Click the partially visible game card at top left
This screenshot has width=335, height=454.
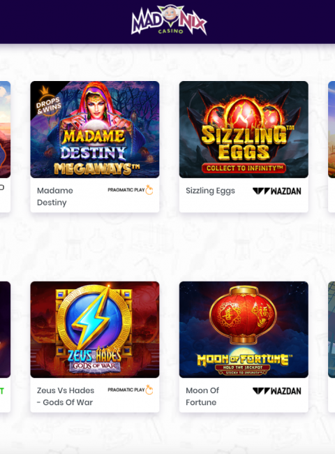(5, 147)
